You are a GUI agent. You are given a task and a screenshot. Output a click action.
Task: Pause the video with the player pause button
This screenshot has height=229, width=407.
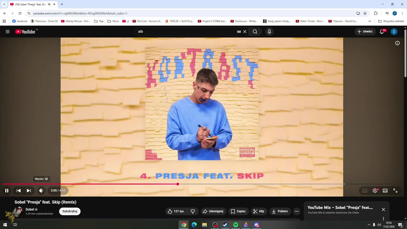coord(7,191)
